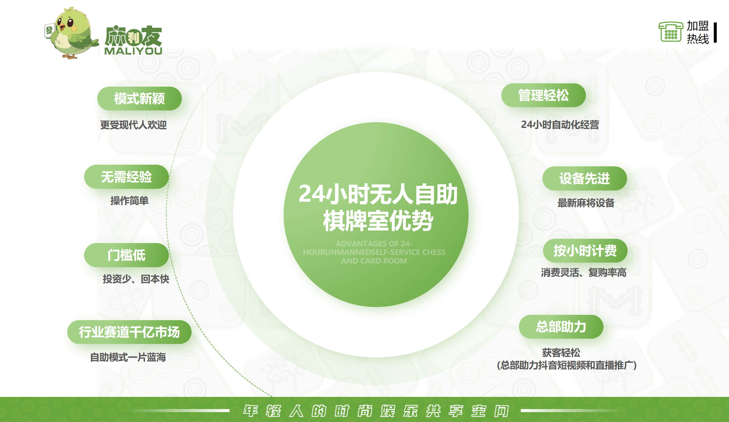
Task: Click 行业赛道千亿市场 pill button
Action: click(x=129, y=332)
